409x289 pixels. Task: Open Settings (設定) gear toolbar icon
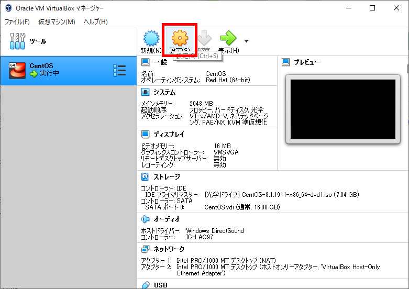click(180, 38)
